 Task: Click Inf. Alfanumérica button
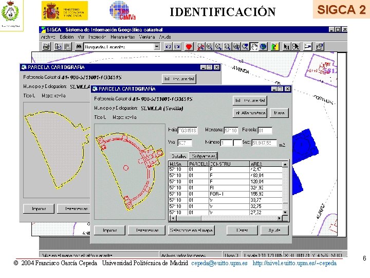click(250, 113)
